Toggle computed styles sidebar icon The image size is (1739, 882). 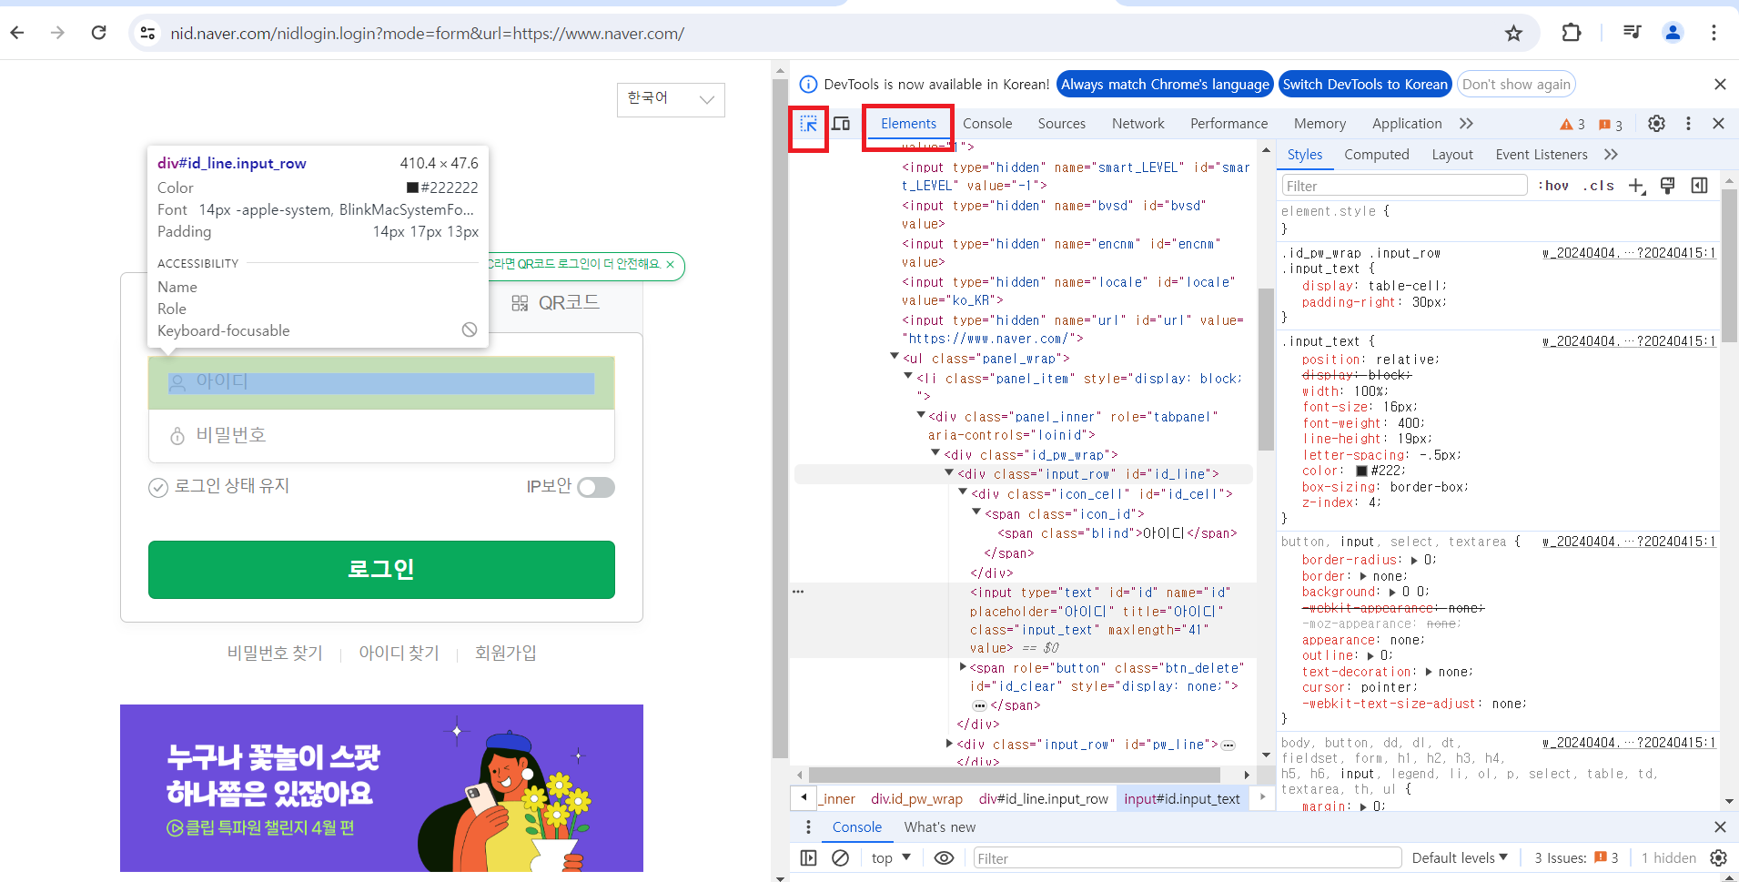point(1699,186)
